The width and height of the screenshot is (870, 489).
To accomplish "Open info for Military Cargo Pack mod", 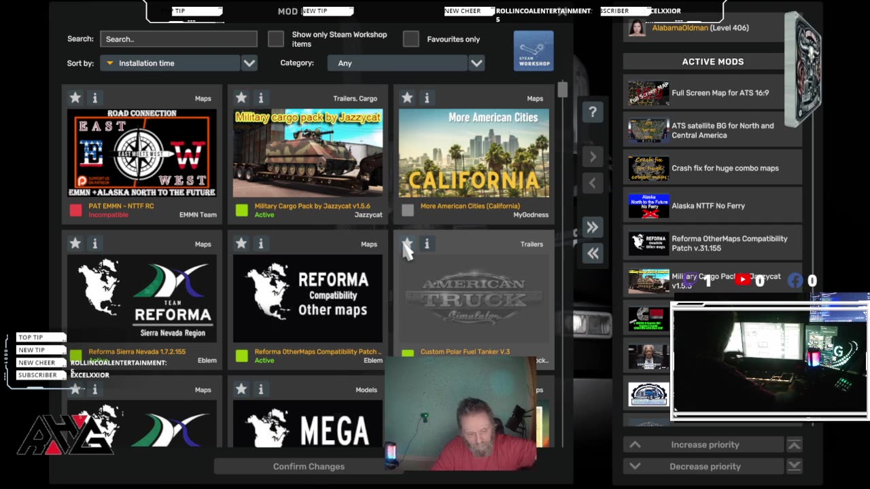I will click(x=260, y=98).
